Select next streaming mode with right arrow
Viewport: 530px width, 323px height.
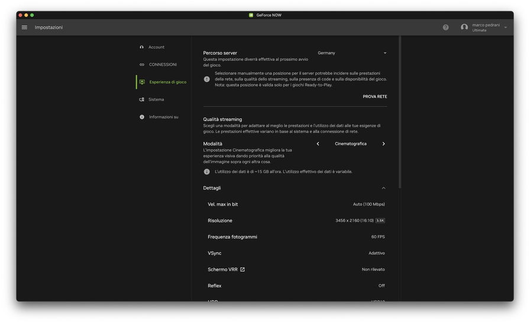coord(383,144)
